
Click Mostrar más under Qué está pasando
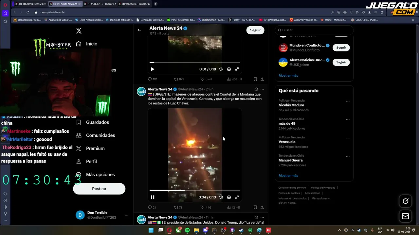288,176
